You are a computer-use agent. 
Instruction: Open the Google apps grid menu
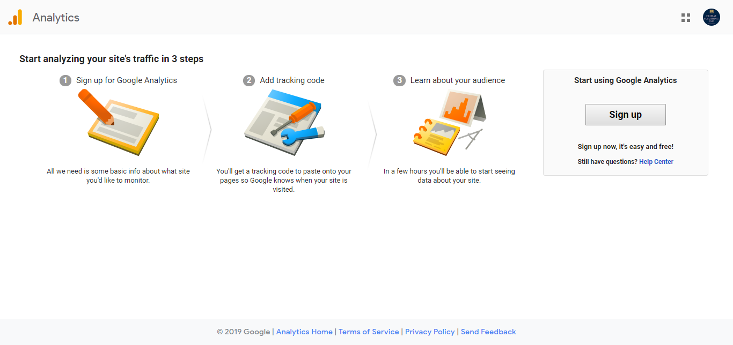pos(685,17)
